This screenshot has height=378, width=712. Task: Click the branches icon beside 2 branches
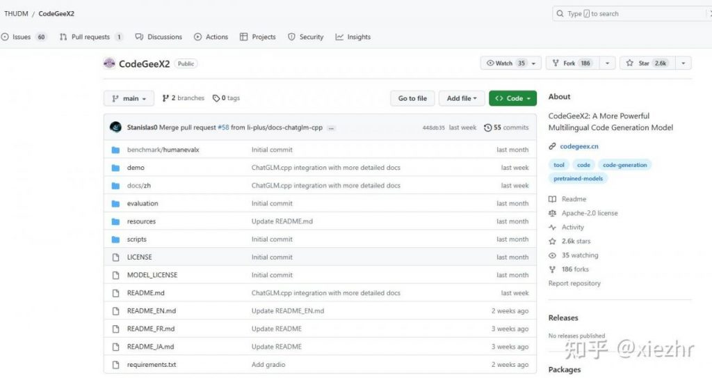165,98
